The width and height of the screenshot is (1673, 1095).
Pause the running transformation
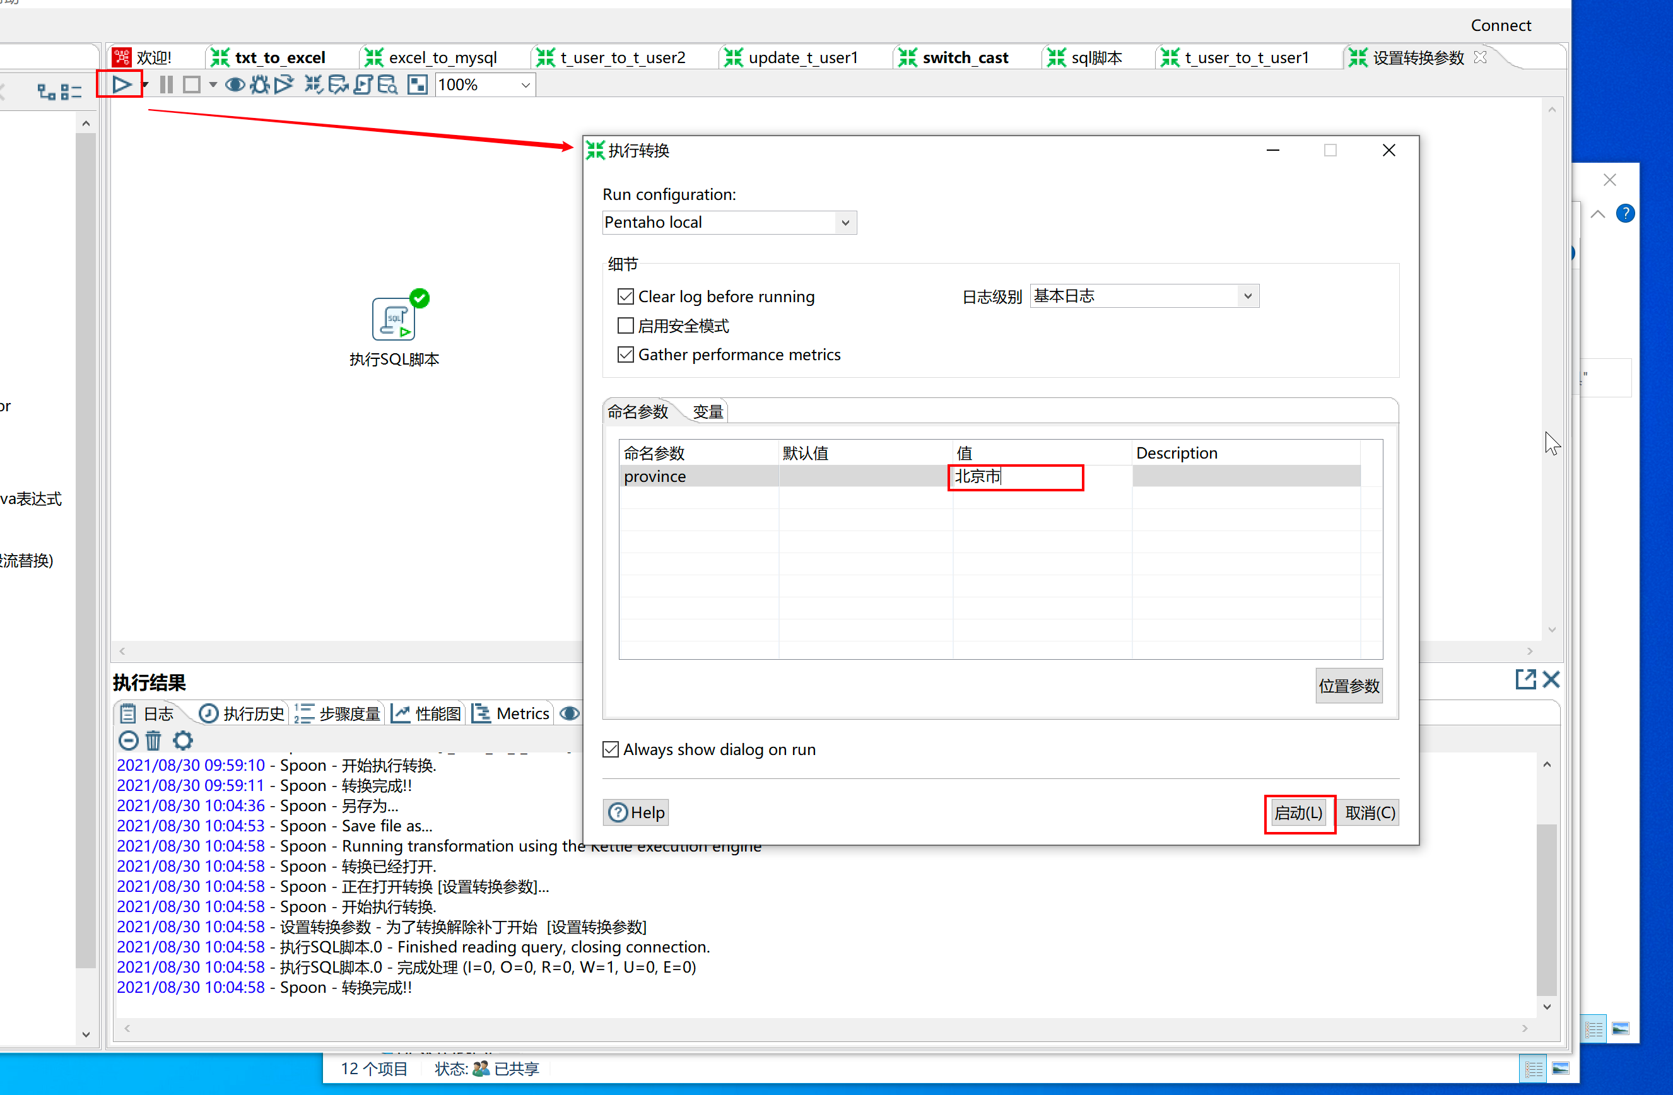166,85
